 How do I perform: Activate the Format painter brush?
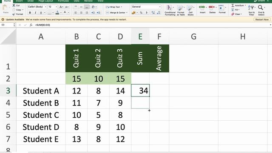[14, 14]
